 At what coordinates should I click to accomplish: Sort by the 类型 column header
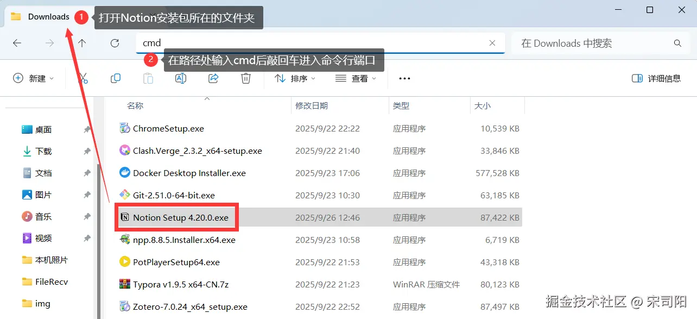coord(401,105)
